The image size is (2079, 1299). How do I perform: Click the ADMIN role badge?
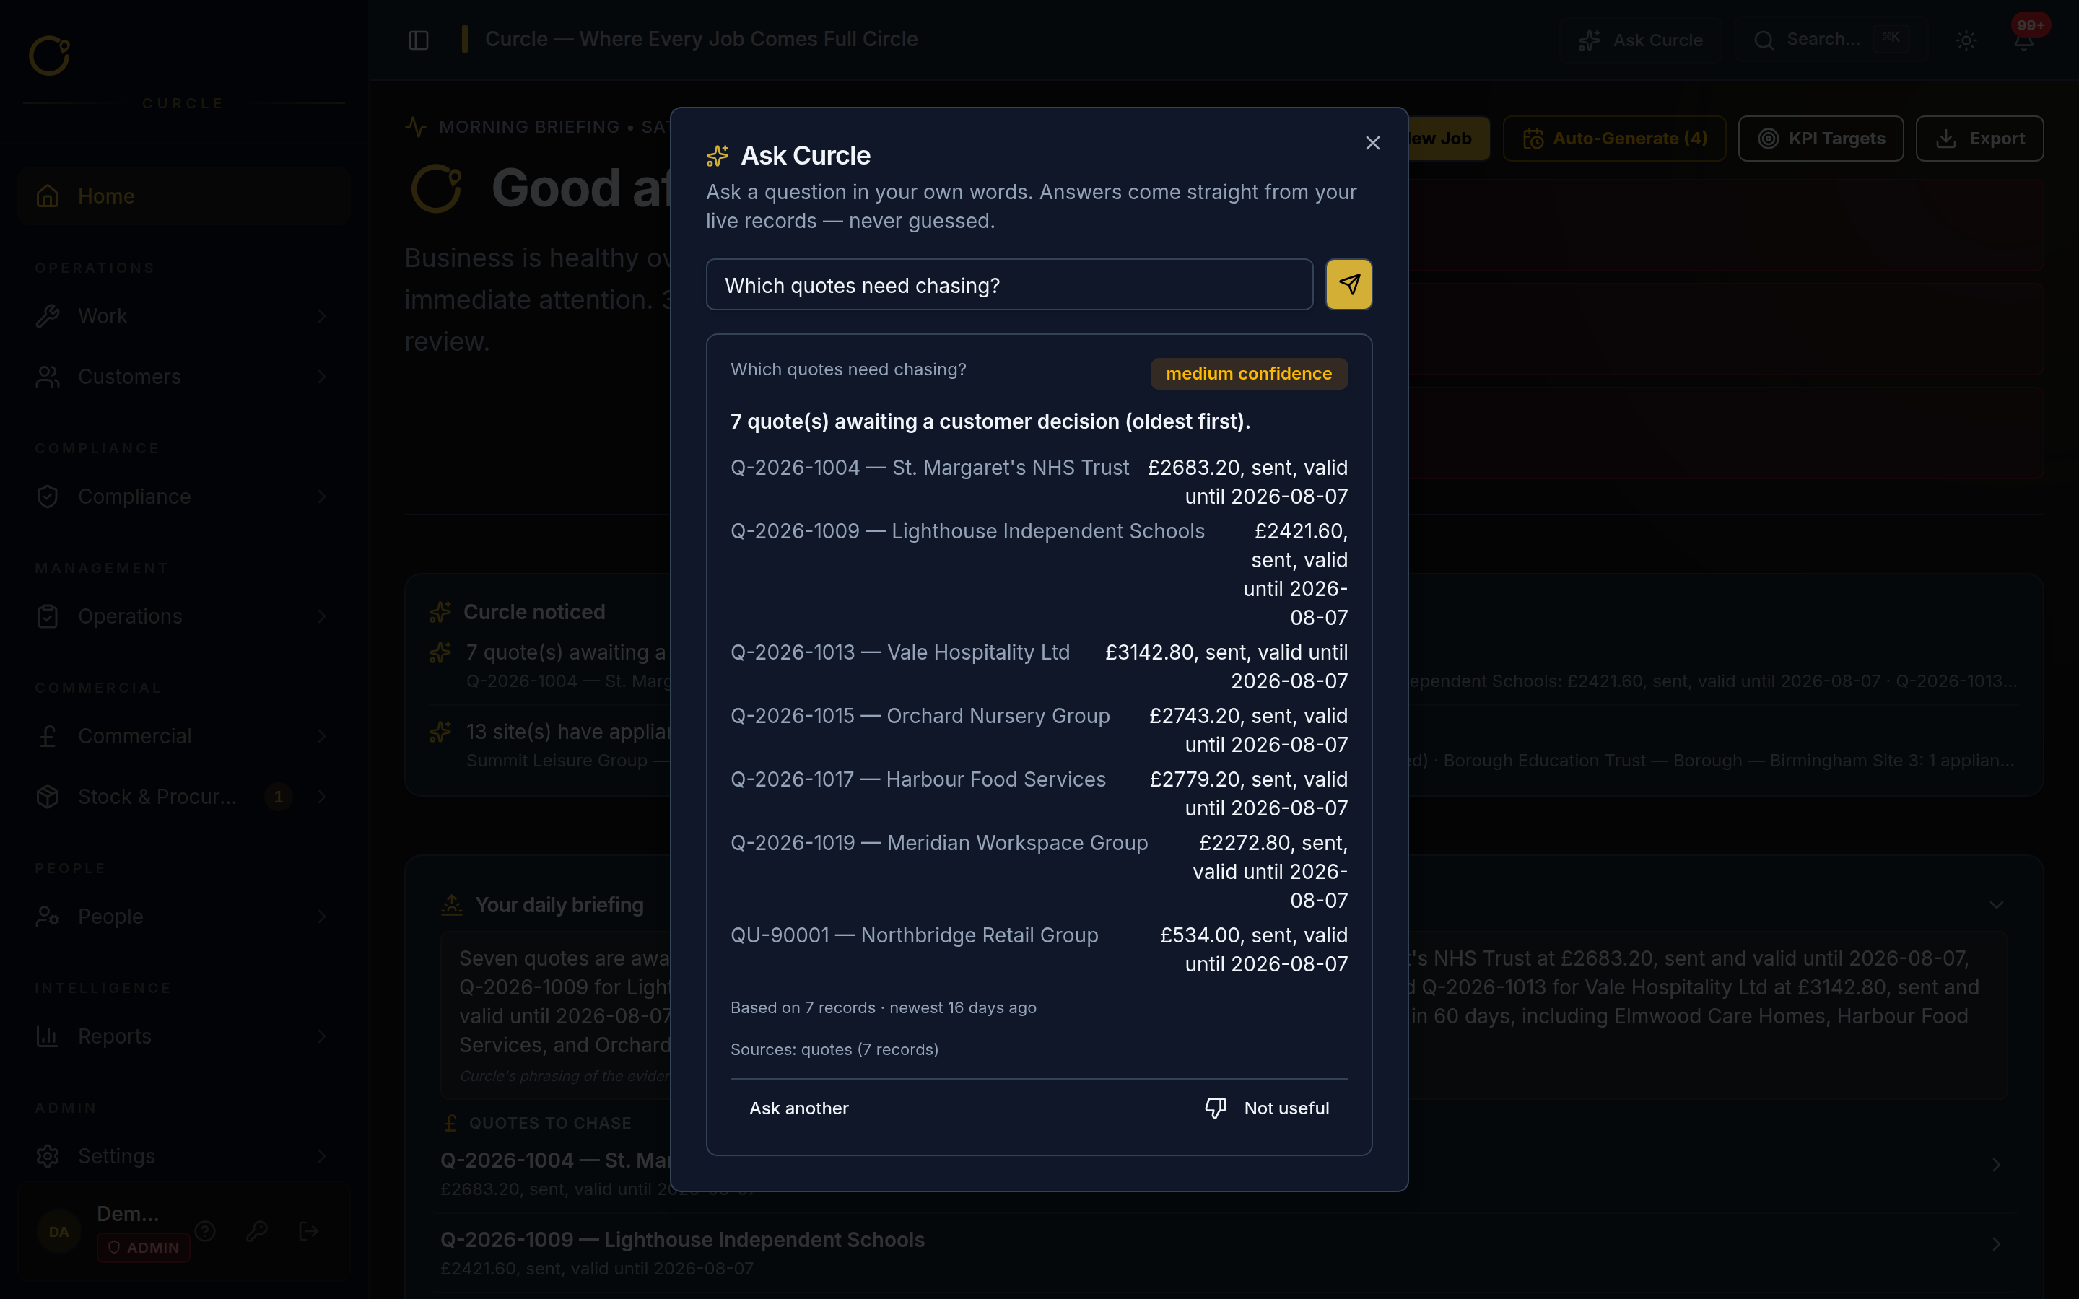(x=144, y=1248)
